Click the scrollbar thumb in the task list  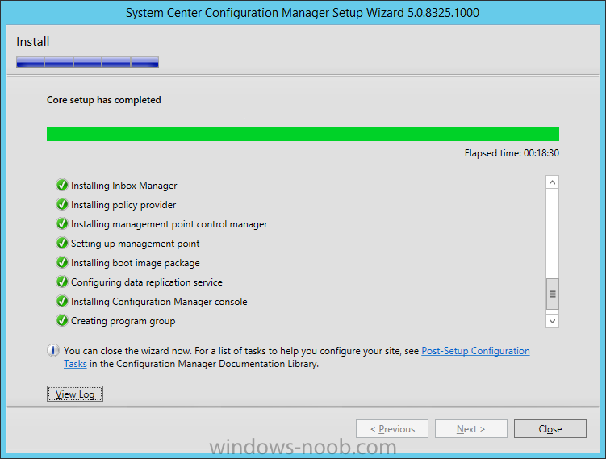[x=552, y=294]
